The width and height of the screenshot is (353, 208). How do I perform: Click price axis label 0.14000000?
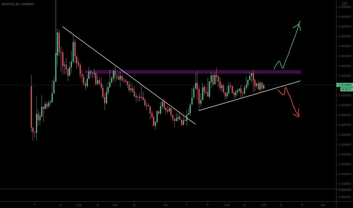(x=345, y=174)
